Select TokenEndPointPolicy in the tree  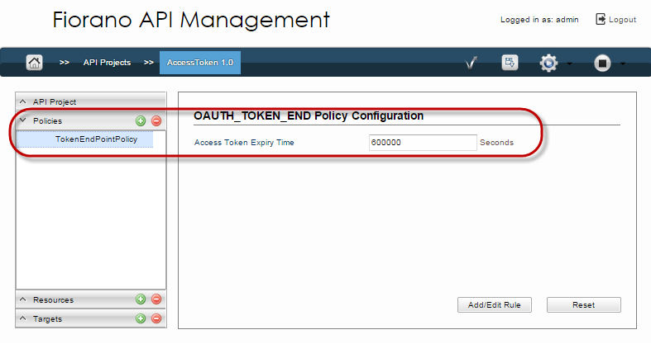click(x=84, y=139)
